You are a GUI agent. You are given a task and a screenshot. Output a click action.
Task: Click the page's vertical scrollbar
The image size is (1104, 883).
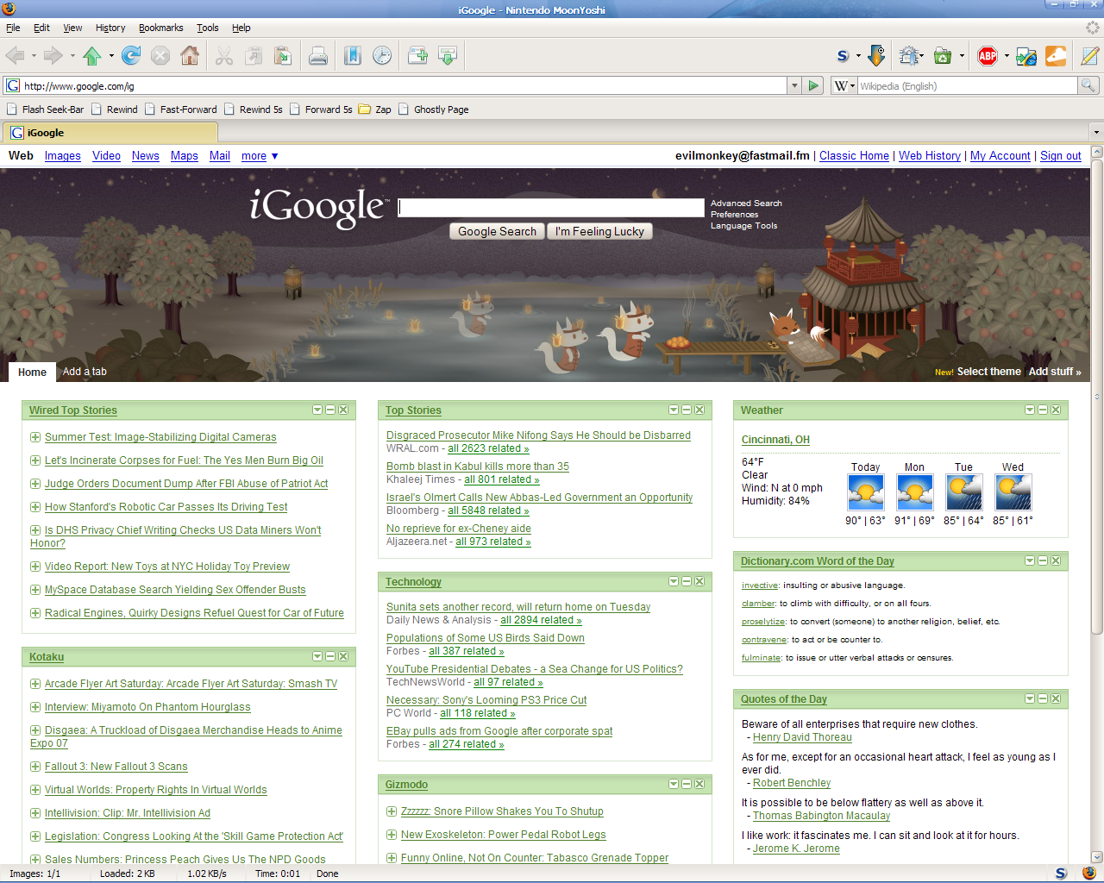click(1097, 517)
